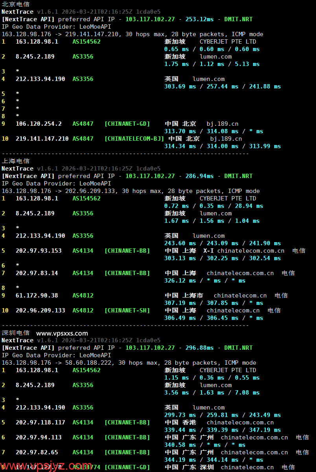The height and width of the screenshot is (472, 316).
Task: Click the X-I label in Shanghai hop 5
Action: point(208,251)
